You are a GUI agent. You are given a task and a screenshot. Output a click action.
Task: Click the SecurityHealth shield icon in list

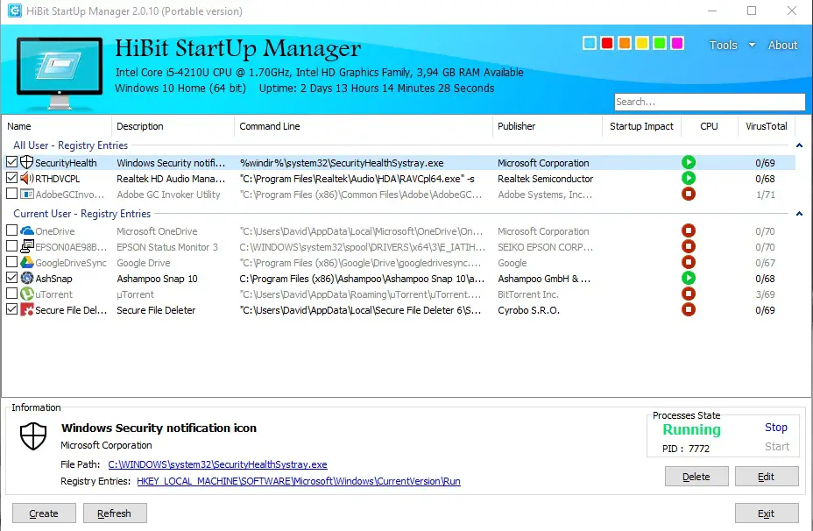coord(26,163)
